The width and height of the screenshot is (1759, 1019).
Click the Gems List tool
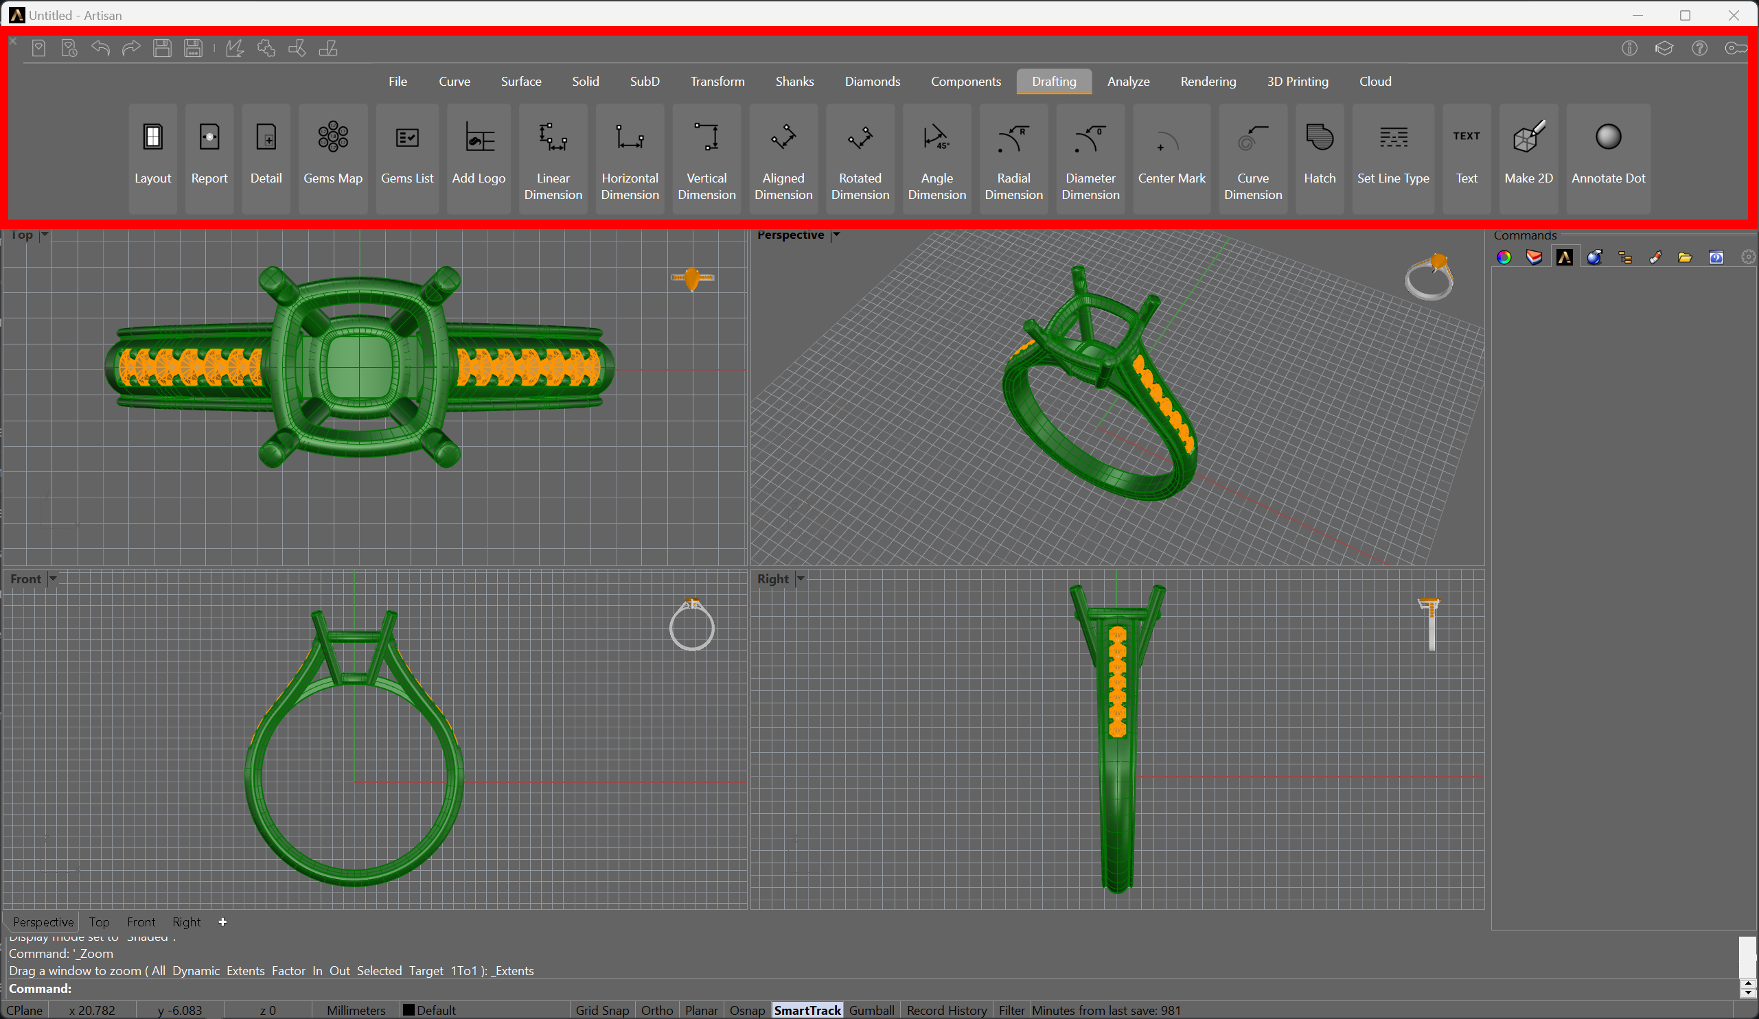407,159
